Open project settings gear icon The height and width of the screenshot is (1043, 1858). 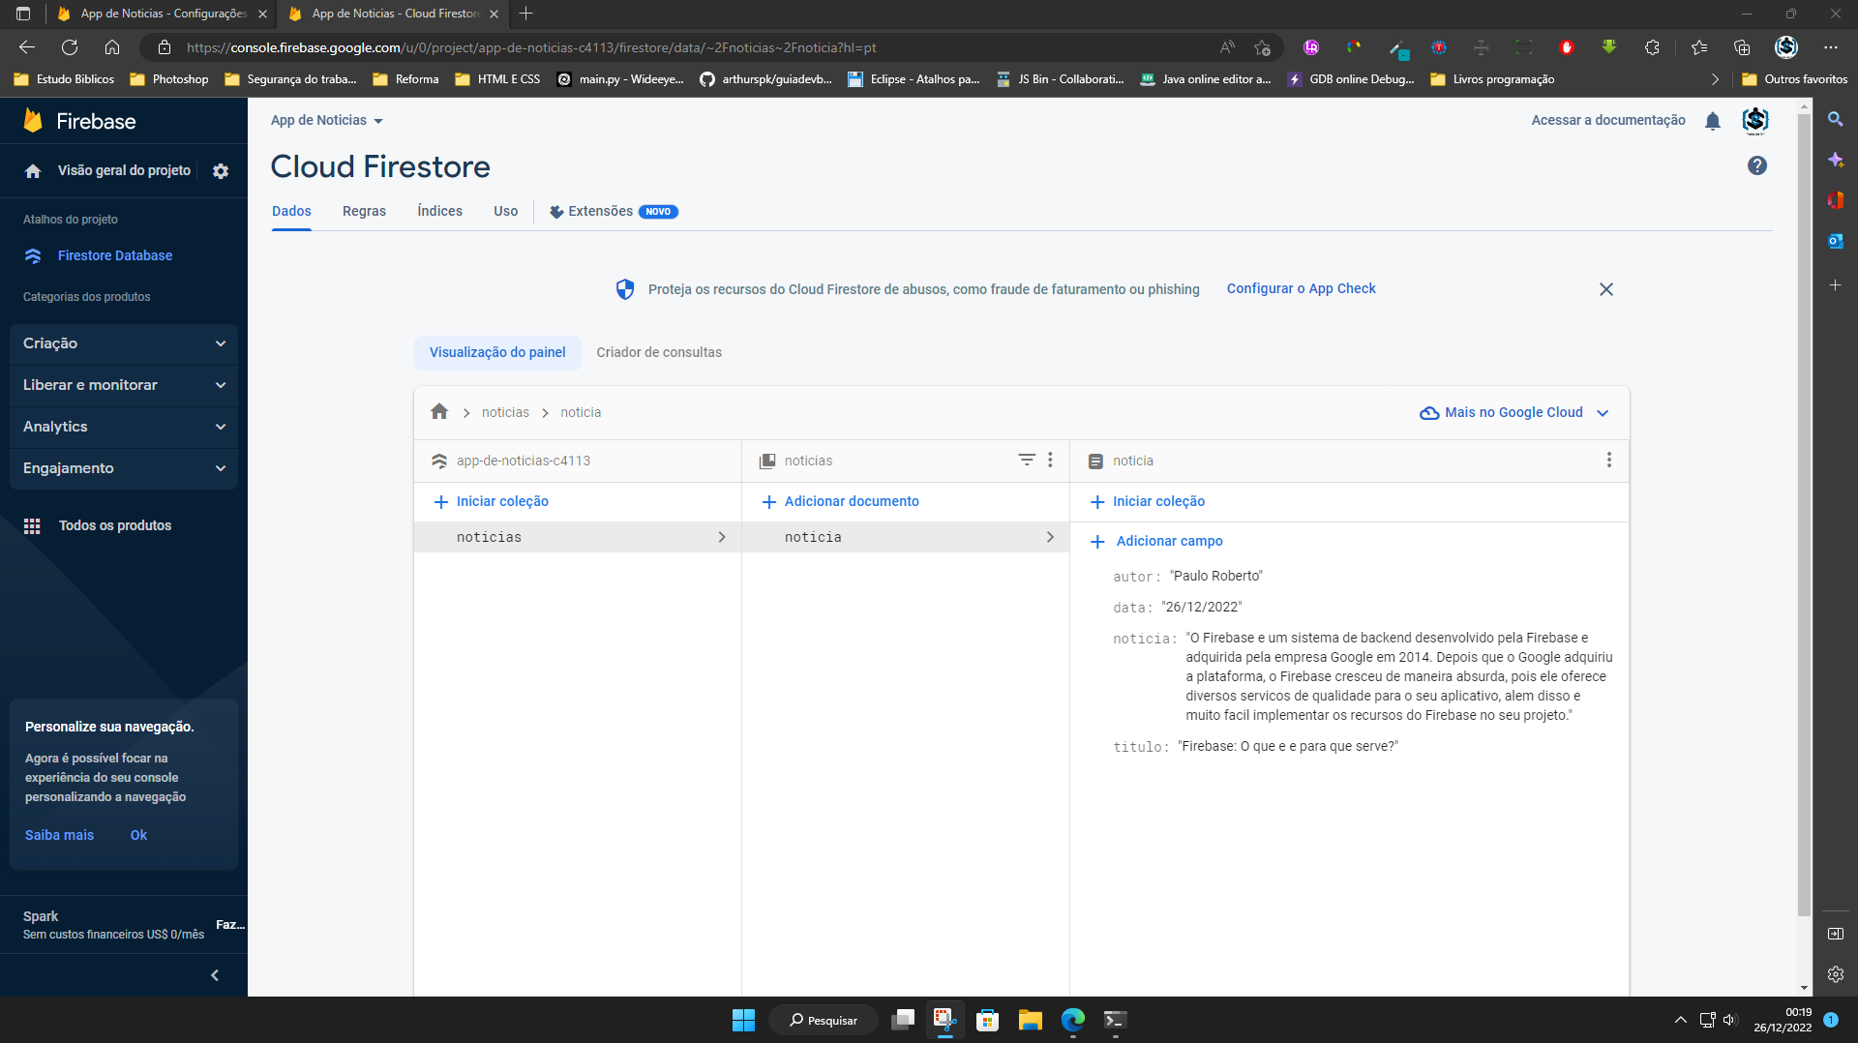(x=221, y=170)
